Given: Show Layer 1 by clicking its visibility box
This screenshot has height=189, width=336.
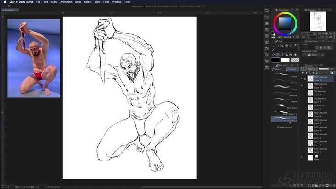Looking at the screenshot, I should point(302,150).
